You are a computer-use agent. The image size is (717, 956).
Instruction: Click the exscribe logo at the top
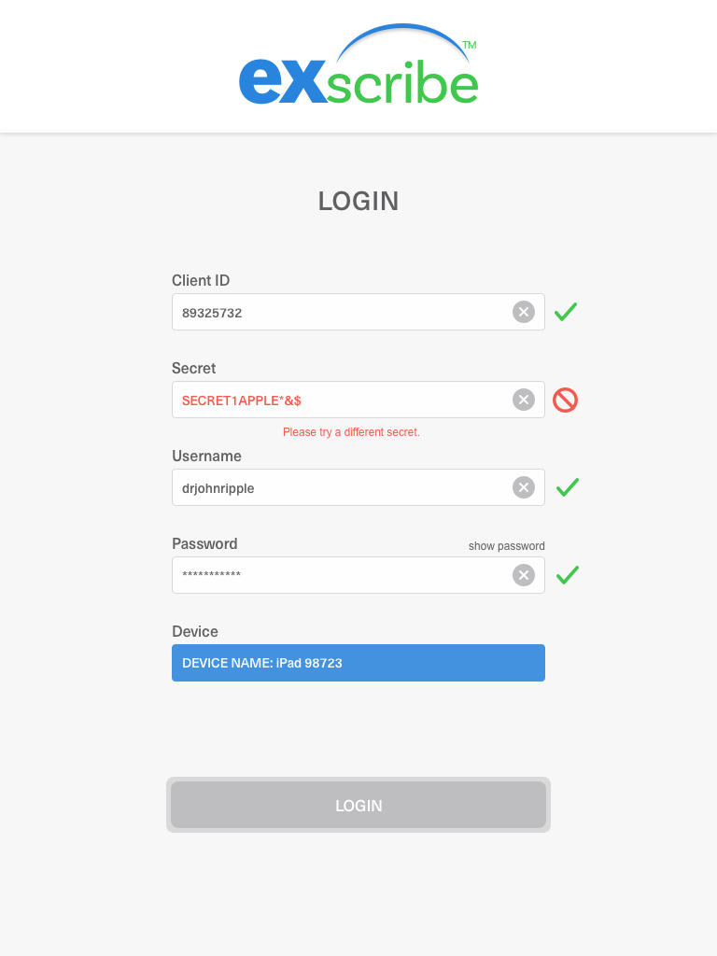358,64
